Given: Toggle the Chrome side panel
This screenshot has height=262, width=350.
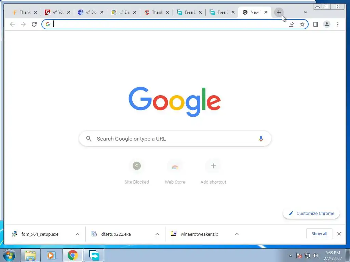Looking at the screenshot, I should click(x=315, y=24).
